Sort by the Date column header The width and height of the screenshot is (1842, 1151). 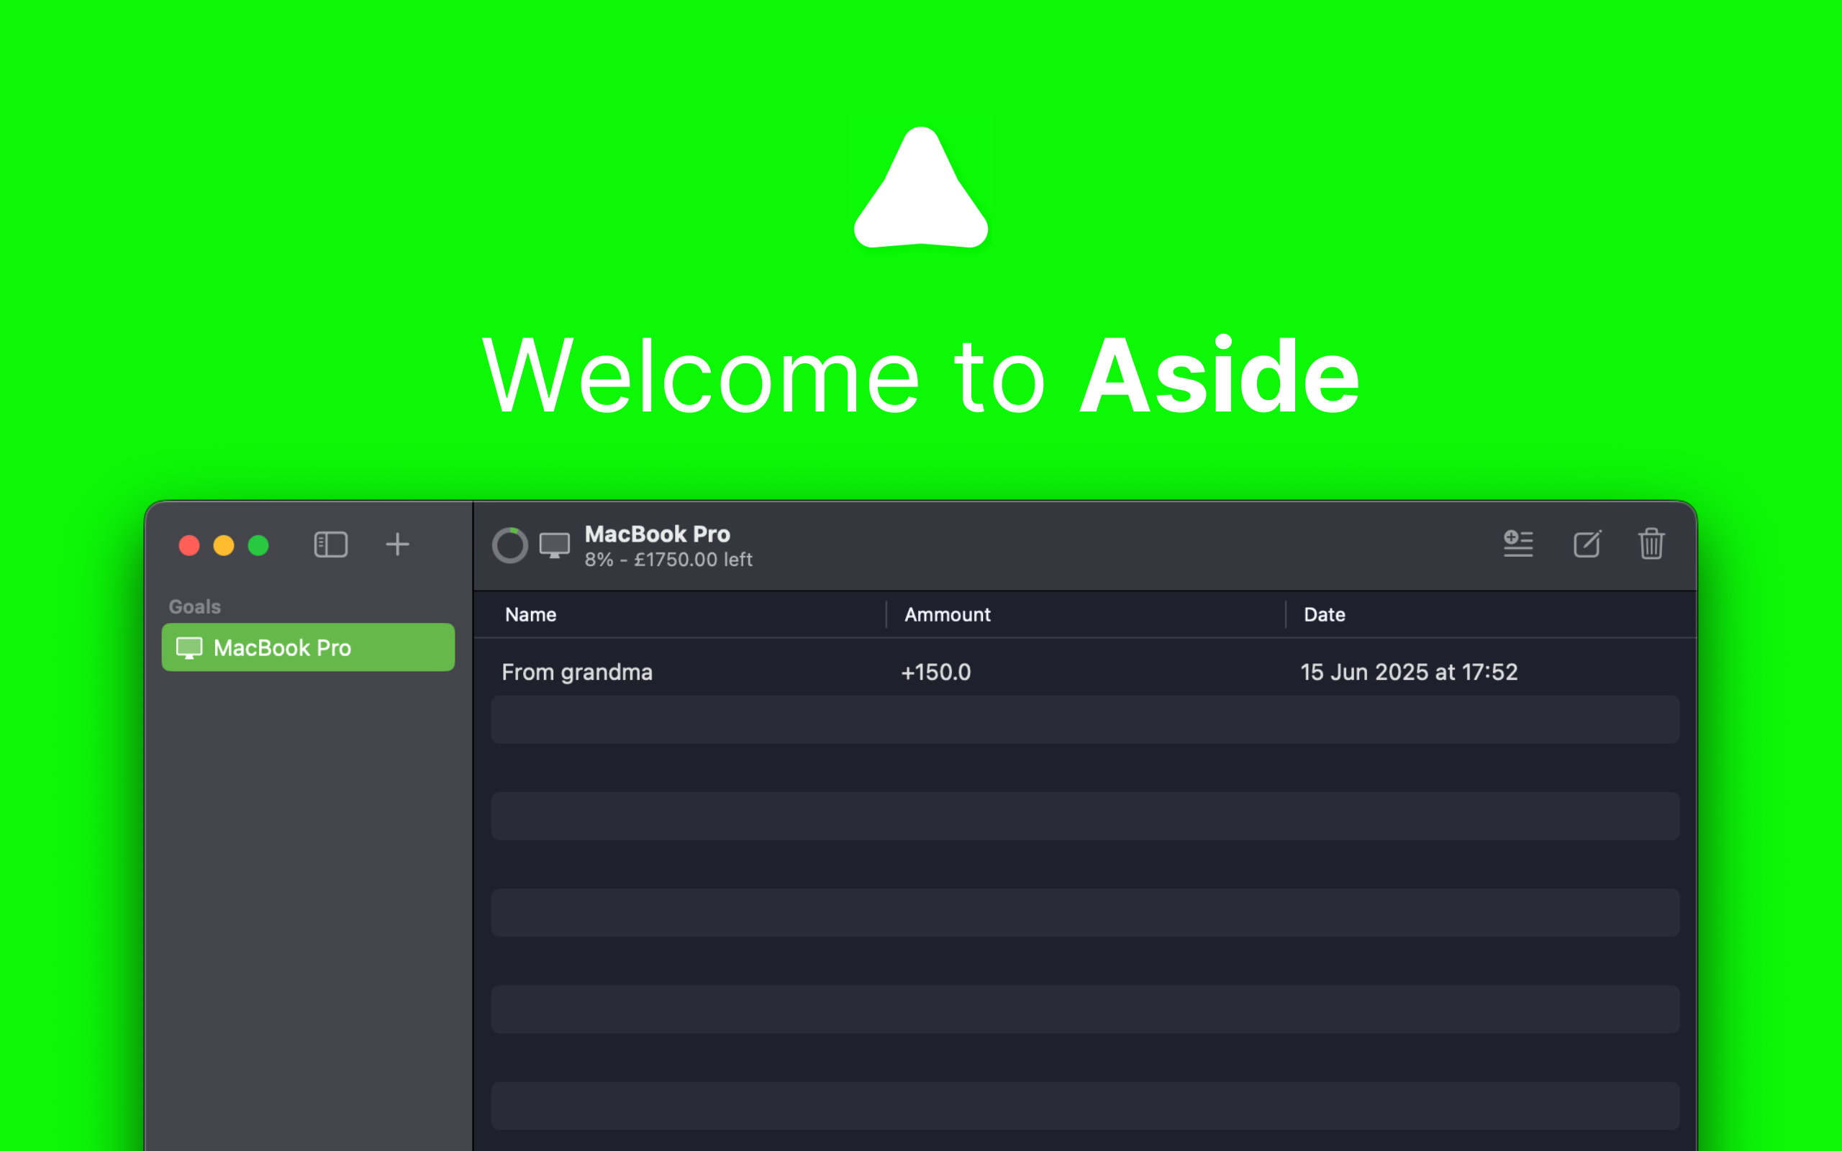[1325, 614]
